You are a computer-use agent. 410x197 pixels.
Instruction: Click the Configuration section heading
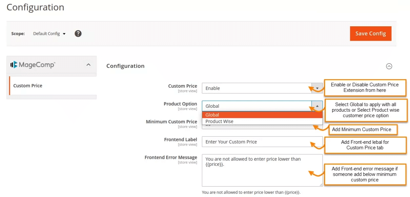click(x=125, y=66)
